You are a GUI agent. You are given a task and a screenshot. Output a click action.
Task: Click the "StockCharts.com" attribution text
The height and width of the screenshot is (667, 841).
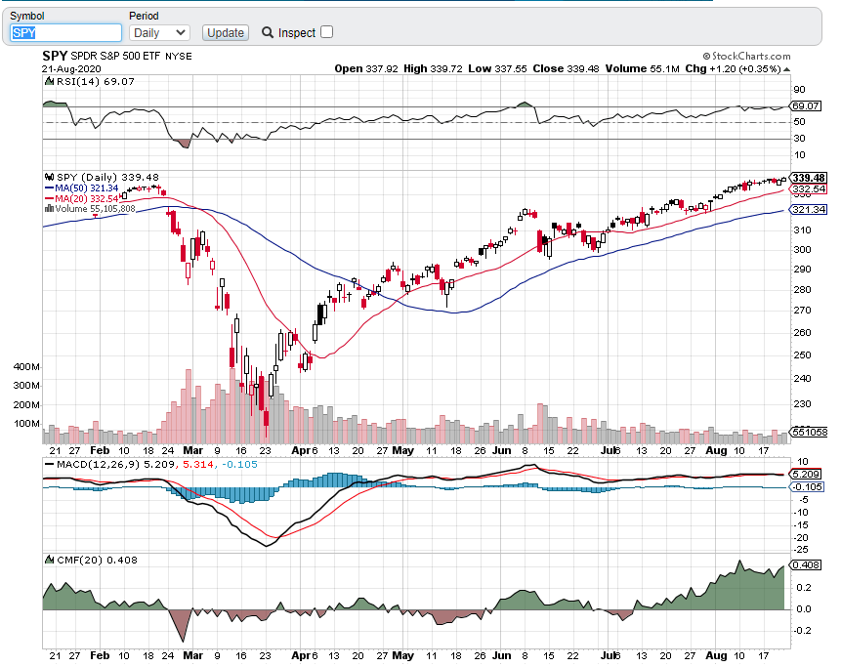pos(751,57)
